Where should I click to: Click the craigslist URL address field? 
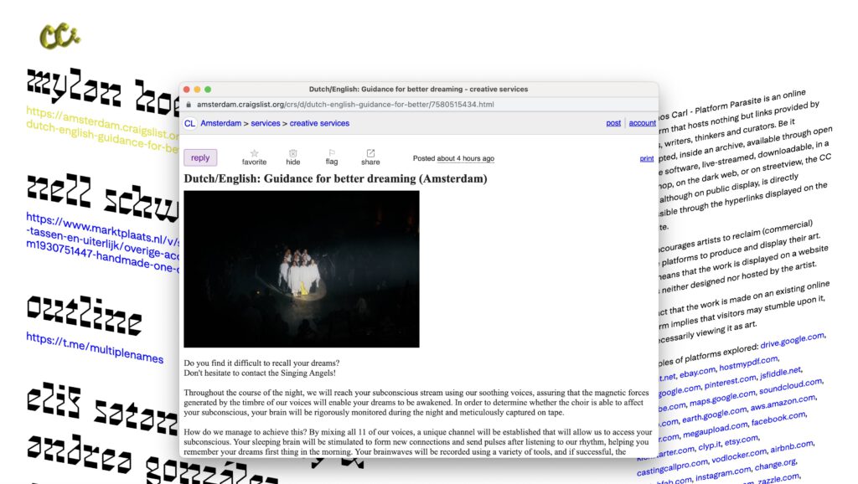coord(345,105)
